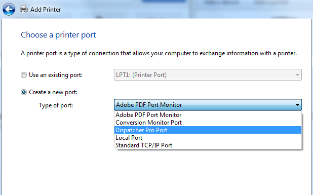This screenshot has width=313, height=195.
Task: Click the Use an existing port label
Action: click(x=56, y=75)
